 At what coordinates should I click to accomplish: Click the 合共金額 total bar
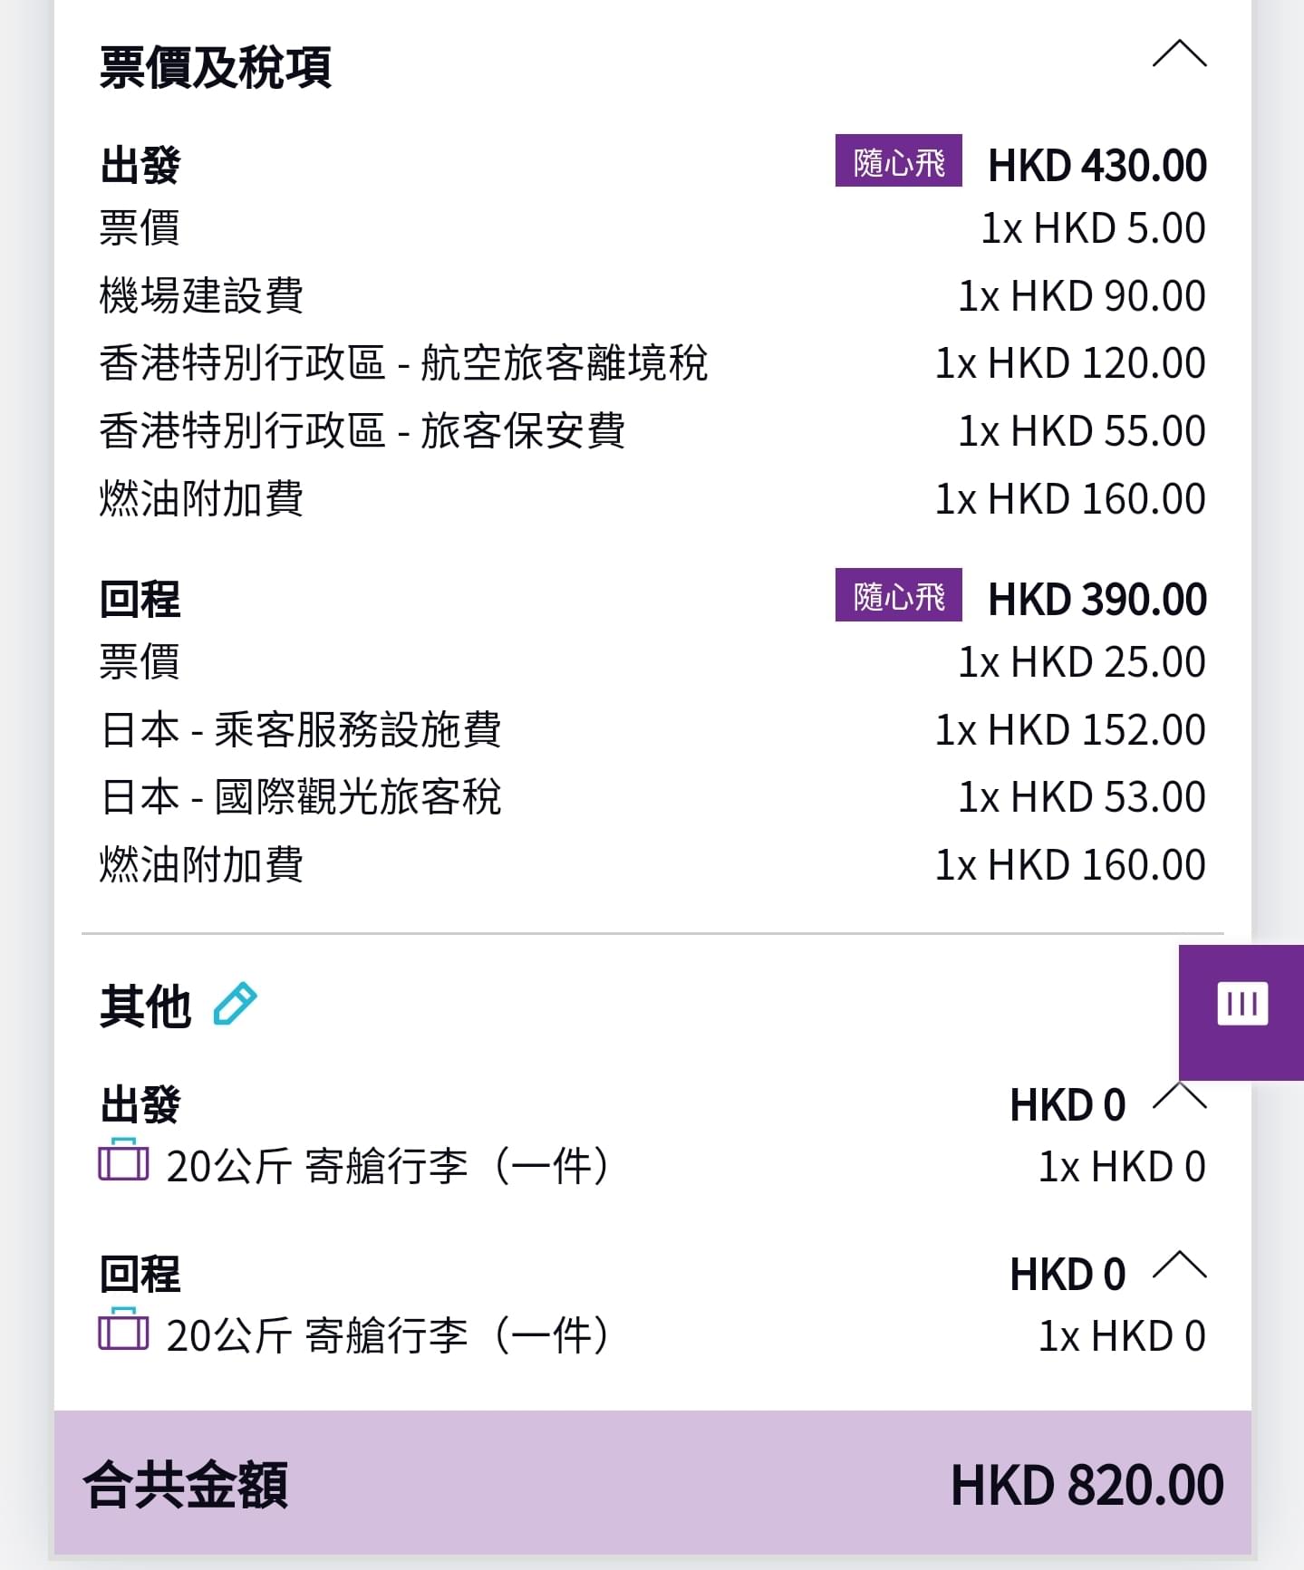[x=652, y=1482]
